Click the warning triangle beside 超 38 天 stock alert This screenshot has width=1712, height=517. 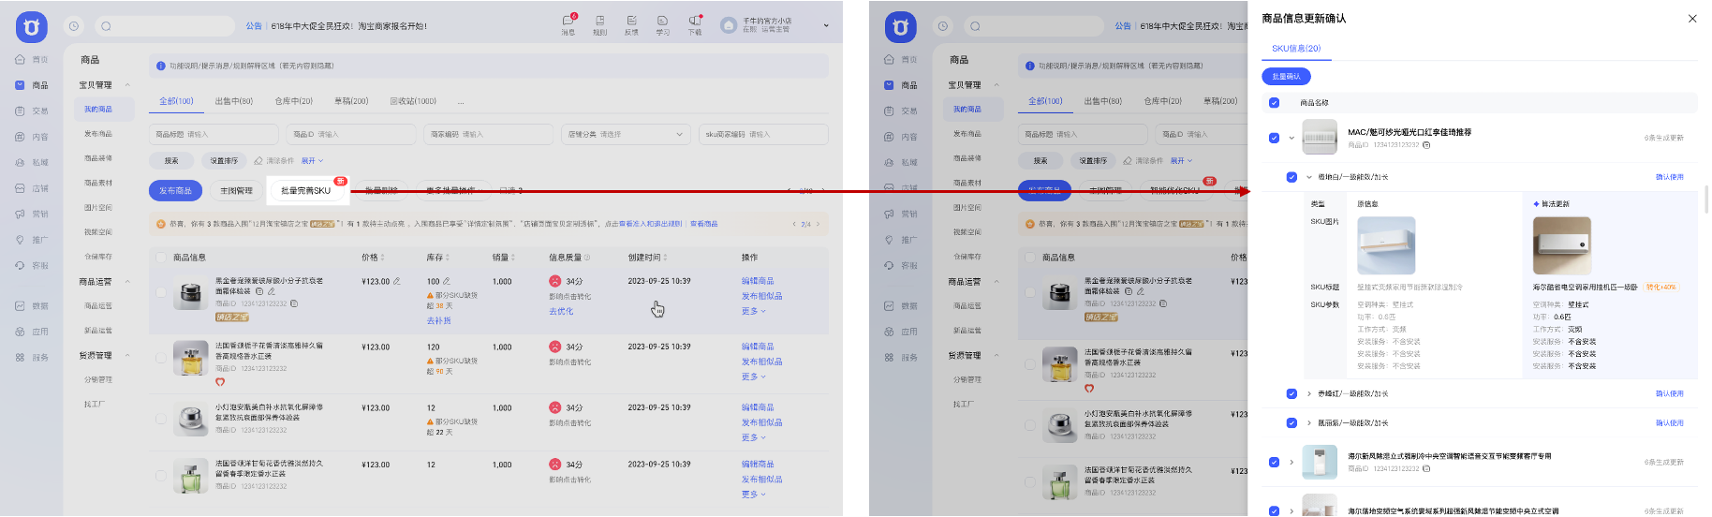point(430,295)
